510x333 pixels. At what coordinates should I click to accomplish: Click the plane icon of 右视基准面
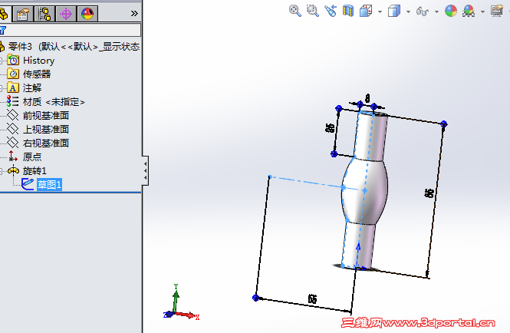pyautogui.click(x=13, y=143)
